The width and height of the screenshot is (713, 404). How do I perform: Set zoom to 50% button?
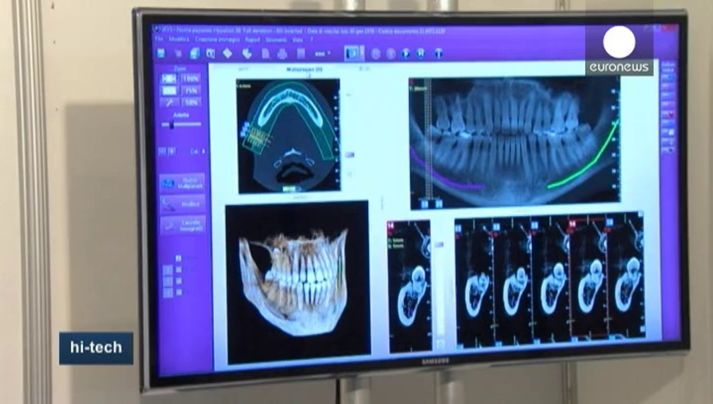tap(191, 103)
